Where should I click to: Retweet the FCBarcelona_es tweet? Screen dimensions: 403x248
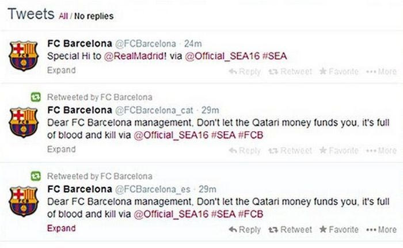(x=291, y=230)
